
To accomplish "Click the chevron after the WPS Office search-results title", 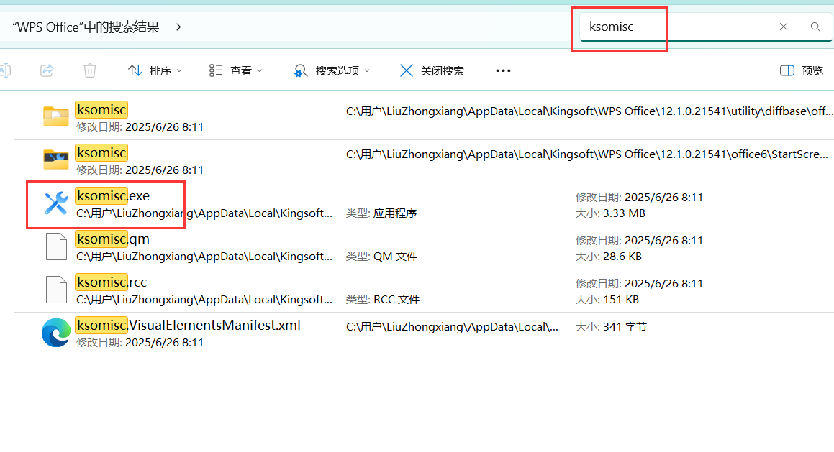I will point(178,27).
